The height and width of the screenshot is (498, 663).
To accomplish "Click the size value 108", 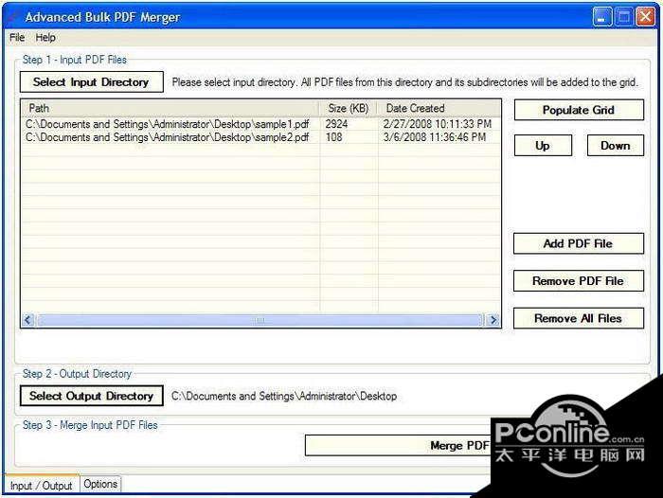I will pyautogui.click(x=333, y=137).
